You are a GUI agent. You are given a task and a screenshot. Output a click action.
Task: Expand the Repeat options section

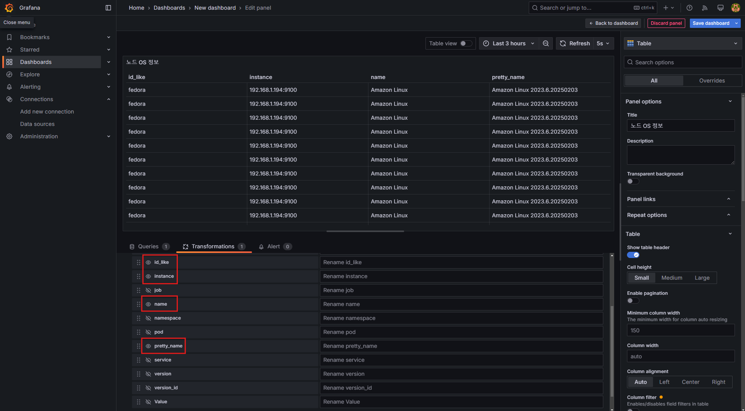point(729,215)
